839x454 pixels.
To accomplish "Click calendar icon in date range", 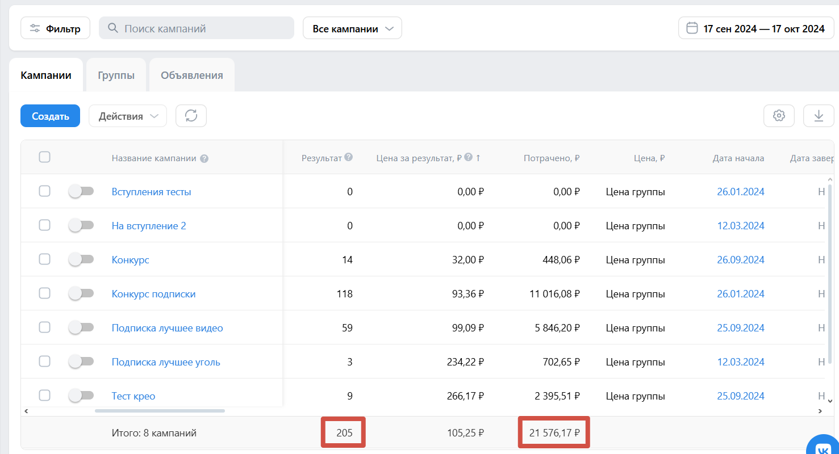I will (692, 28).
